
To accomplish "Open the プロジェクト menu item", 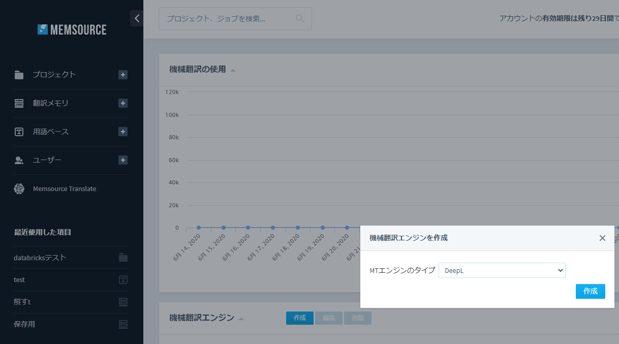I will coord(54,75).
